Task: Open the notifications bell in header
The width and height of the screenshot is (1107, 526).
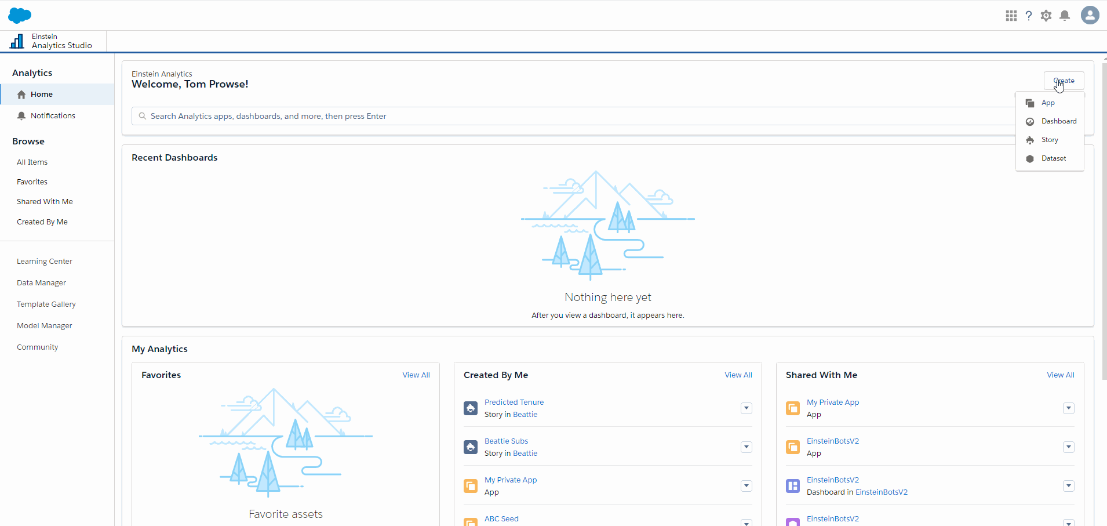Action: pos(1065,16)
